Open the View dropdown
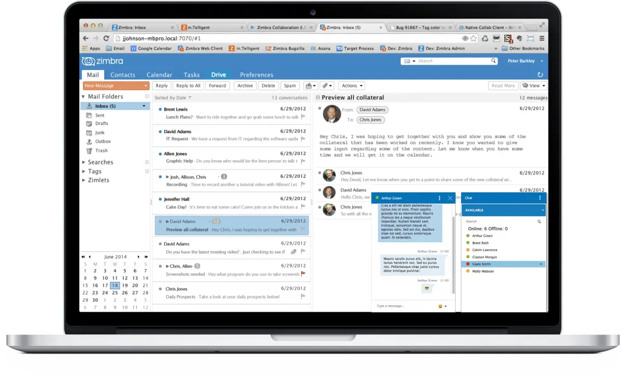Screen dimensions: 622x379 533,86
